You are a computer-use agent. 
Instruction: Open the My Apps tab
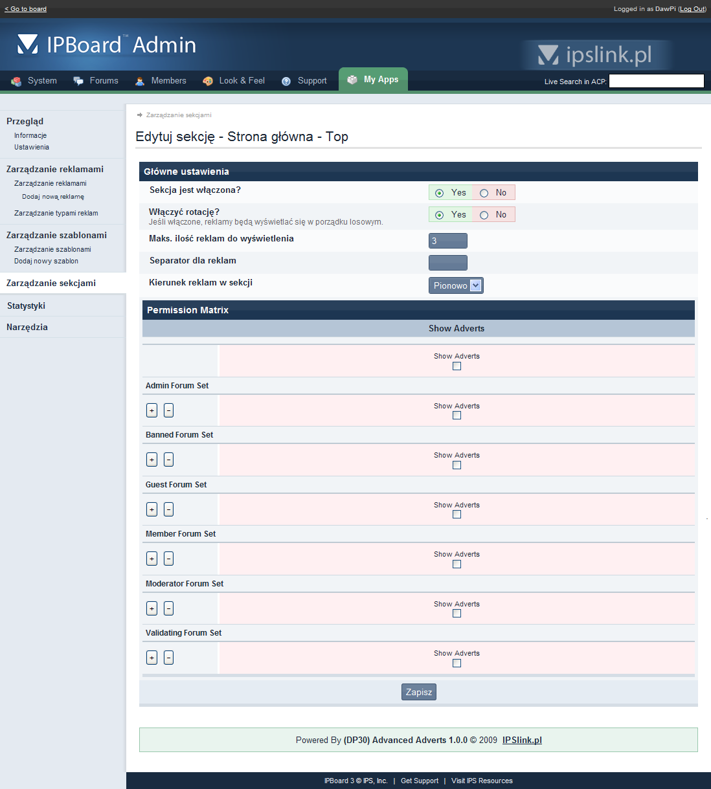[374, 80]
